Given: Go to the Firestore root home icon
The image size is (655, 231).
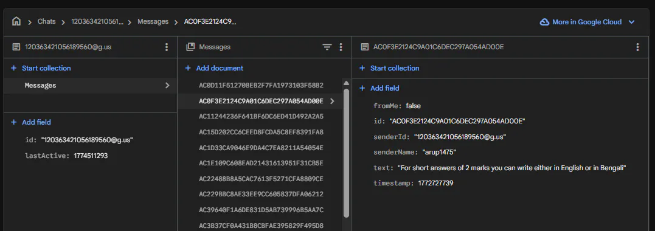Looking at the screenshot, I should tap(16, 21).
